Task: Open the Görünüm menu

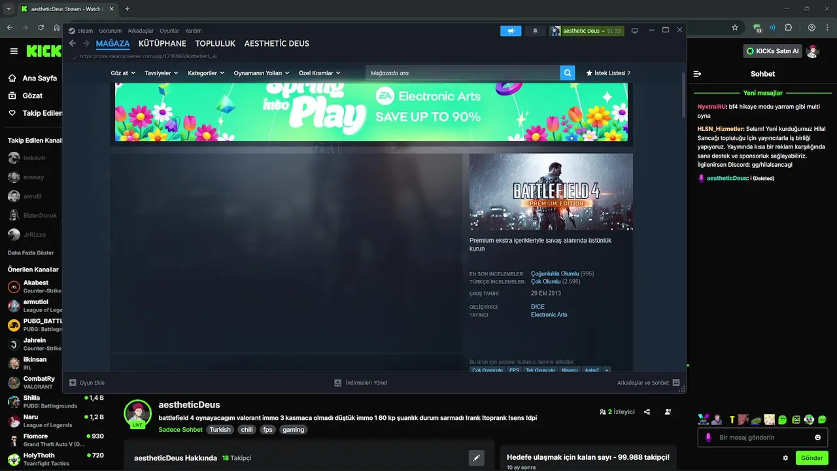Action: [111, 31]
